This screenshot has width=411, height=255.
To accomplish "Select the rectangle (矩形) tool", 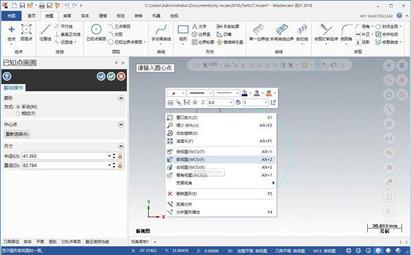I will click(x=183, y=33).
